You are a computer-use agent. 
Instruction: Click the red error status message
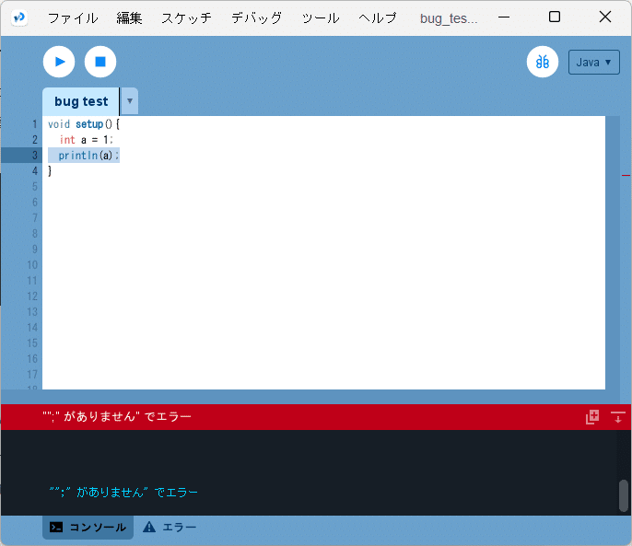[x=117, y=416]
